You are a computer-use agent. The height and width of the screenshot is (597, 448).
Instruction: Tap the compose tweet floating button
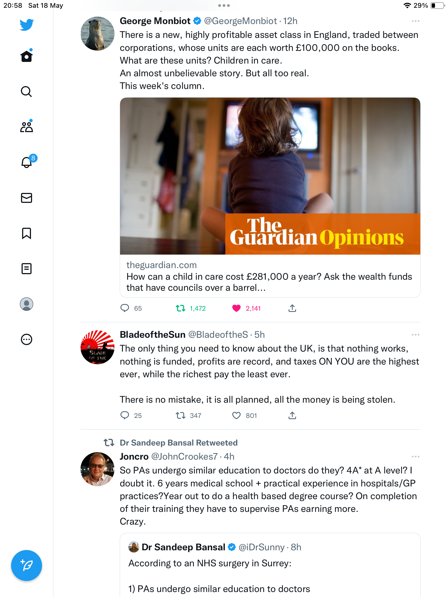27,565
